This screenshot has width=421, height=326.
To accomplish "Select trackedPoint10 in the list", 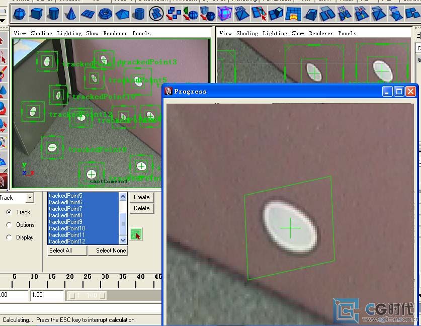I will (x=83, y=228).
